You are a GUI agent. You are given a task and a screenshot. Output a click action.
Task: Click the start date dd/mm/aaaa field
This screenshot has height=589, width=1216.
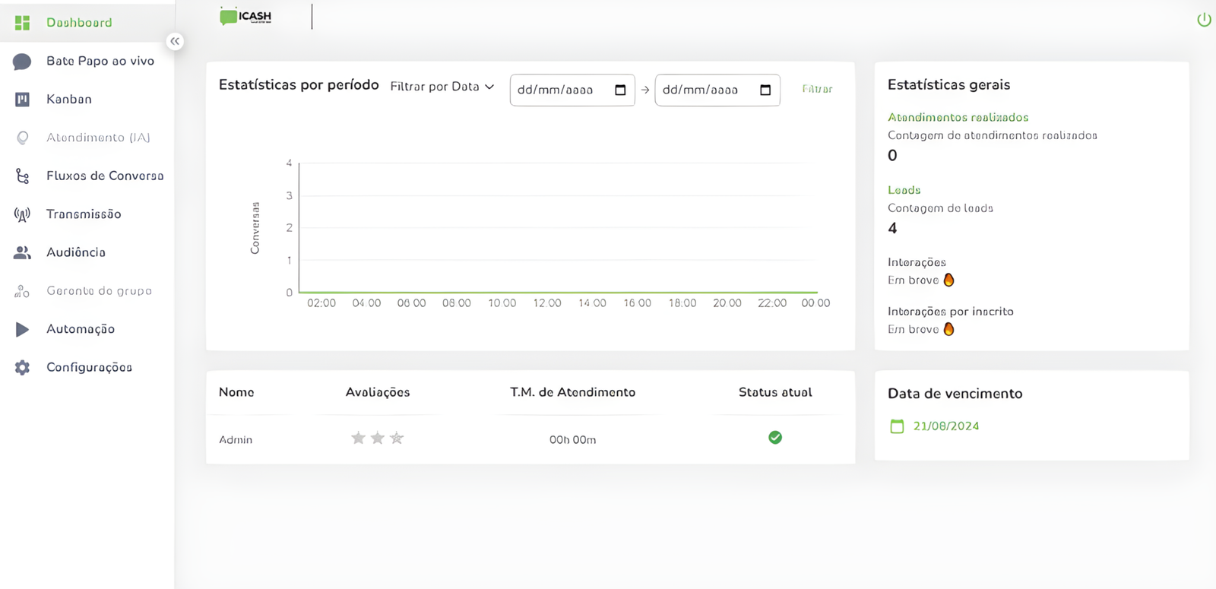coord(556,90)
